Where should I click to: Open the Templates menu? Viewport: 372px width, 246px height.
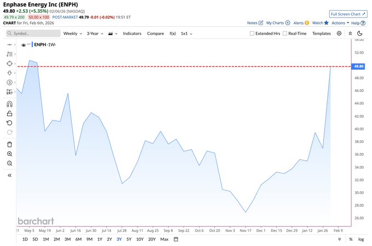click(321, 33)
